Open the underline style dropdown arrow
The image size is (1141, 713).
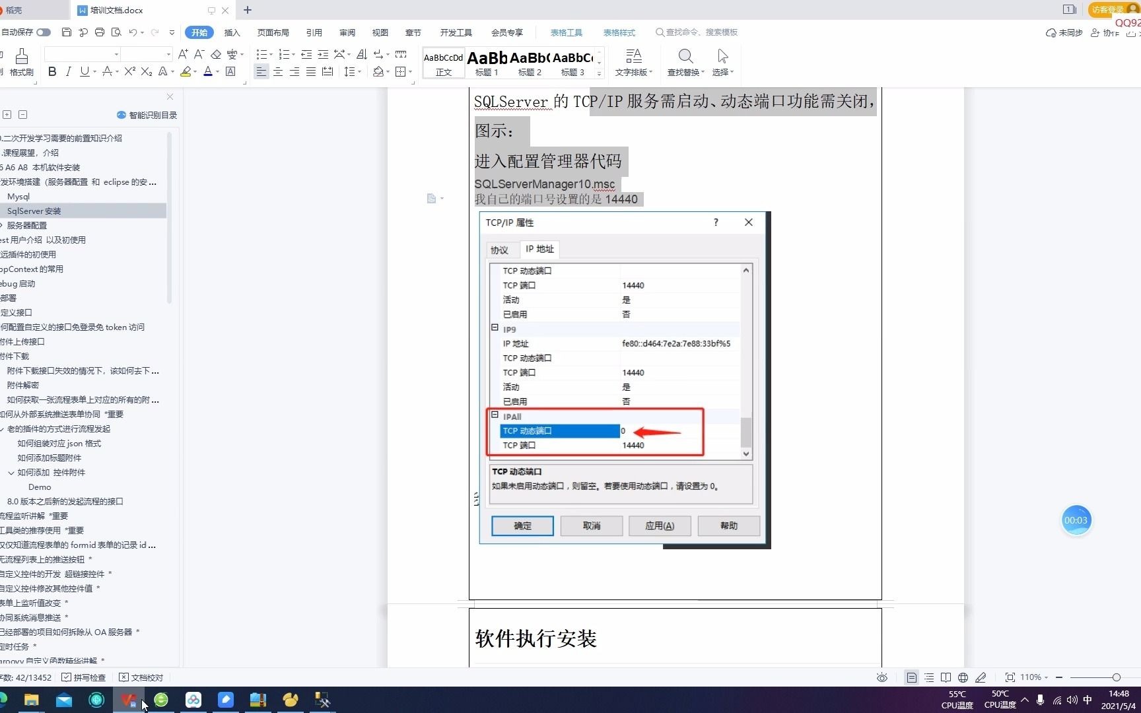tap(95, 71)
